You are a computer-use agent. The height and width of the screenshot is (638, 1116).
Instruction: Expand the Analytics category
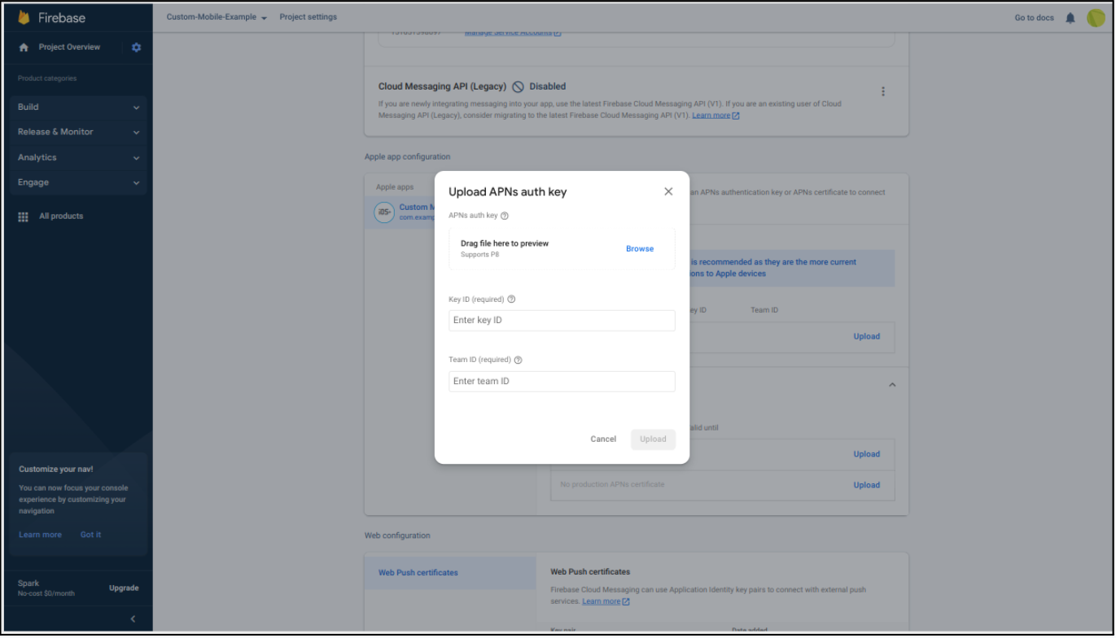79,158
